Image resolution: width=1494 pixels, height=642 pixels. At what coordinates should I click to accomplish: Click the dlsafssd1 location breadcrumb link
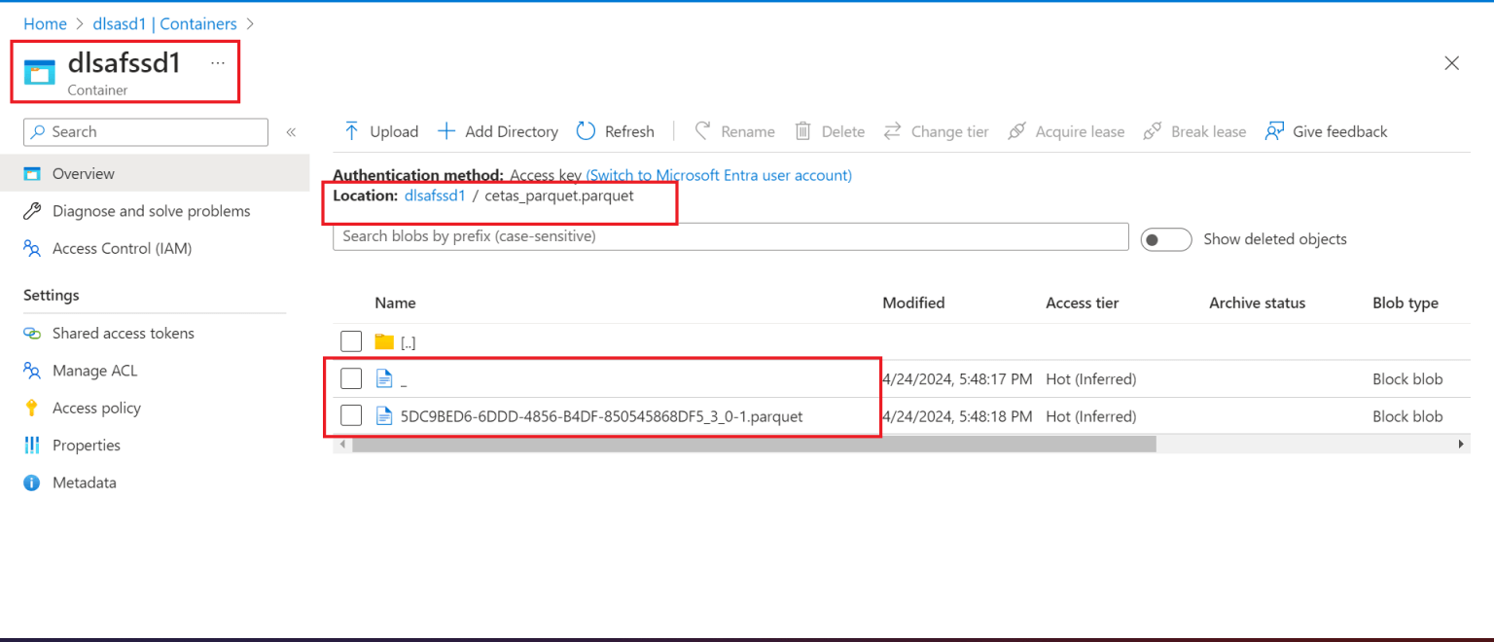(x=435, y=196)
